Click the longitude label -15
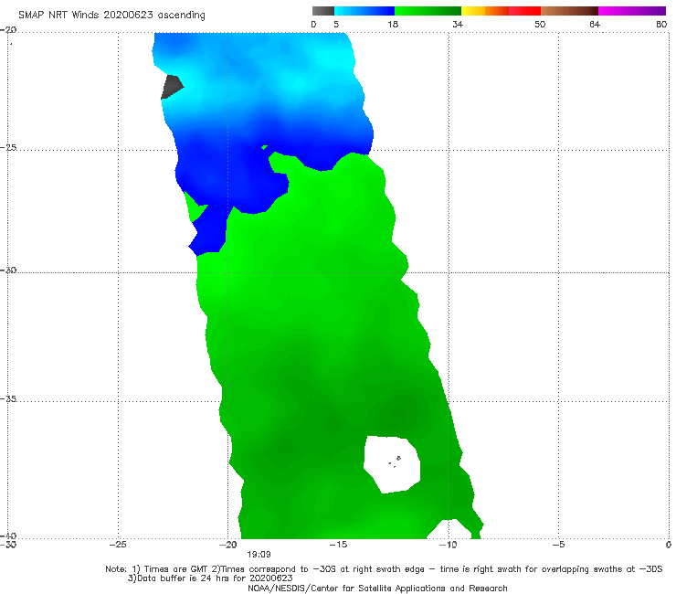The image size is (676, 594). coord(338,545)
